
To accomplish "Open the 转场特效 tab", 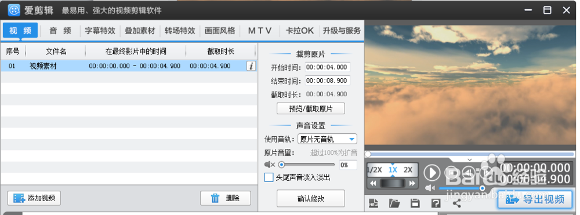I will coord(180,31).
